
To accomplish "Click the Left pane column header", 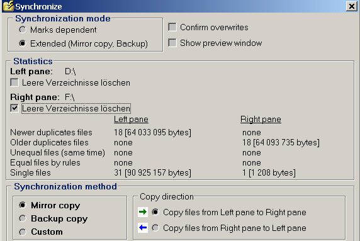I will pyautogui.click(x=131, y=120).
